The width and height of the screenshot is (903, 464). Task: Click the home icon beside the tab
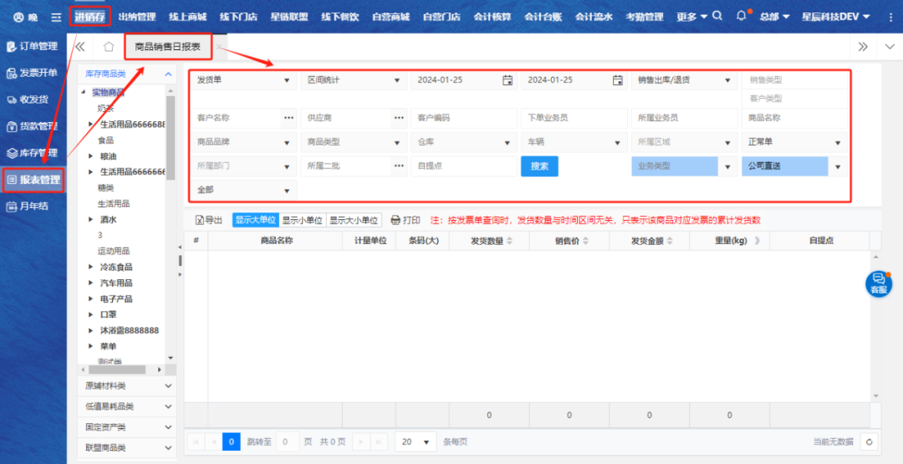(109, 47)
